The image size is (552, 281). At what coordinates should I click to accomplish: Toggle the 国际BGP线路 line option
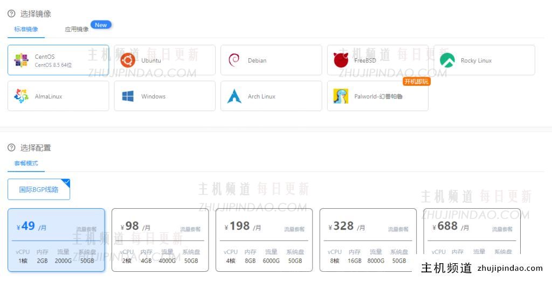[39, 189]
